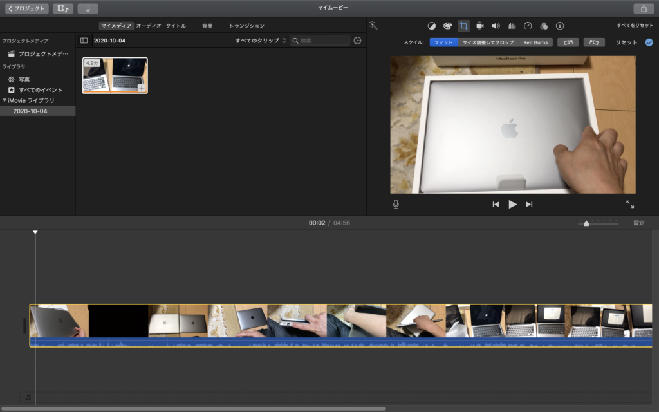This screenshot has width=659, height=412.
Task: Open the noise reduction and equalizer tool
Action: click(512, 26)
